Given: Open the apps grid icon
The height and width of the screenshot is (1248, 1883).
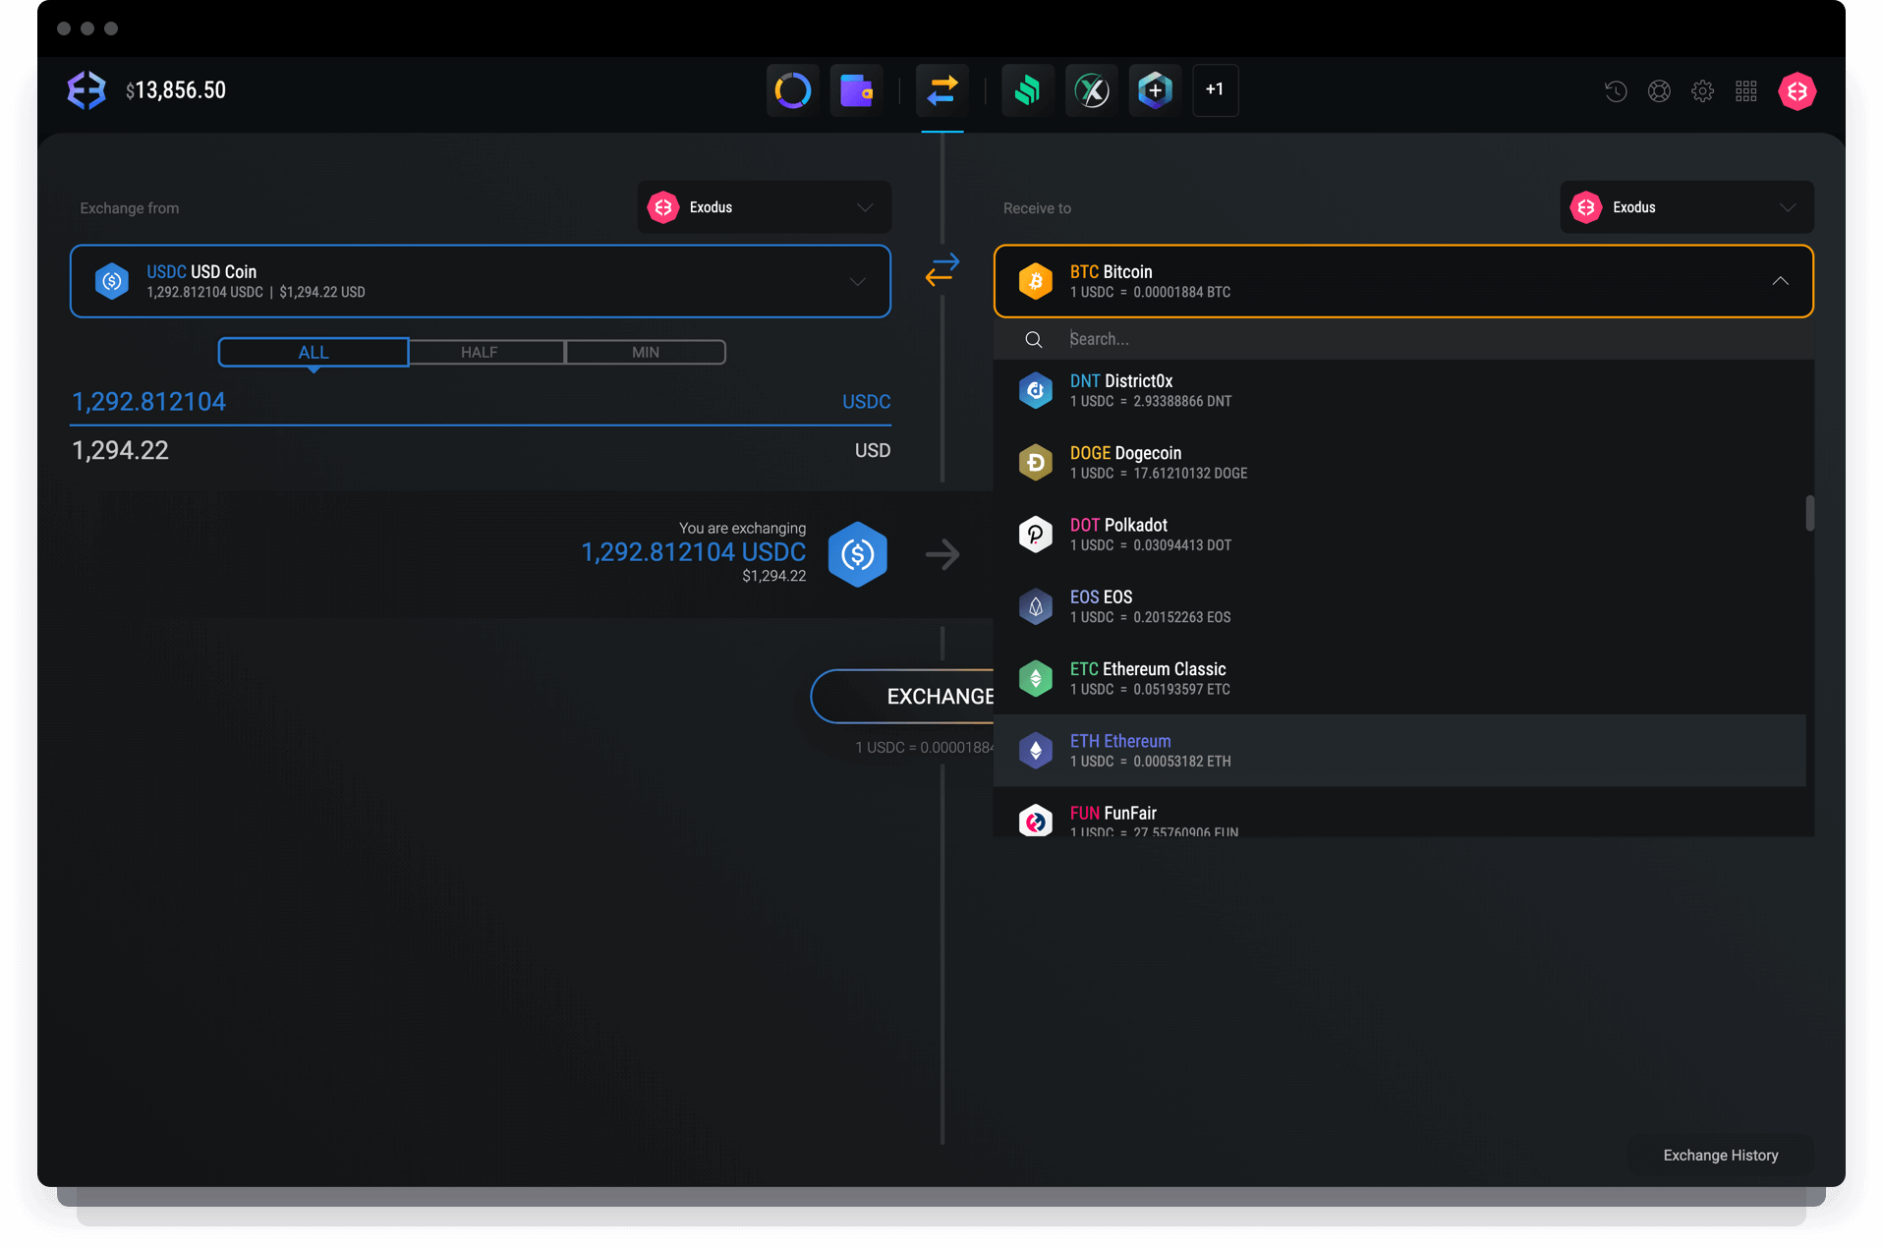Looking at the screenshot, I should [x=1746, y=90].
